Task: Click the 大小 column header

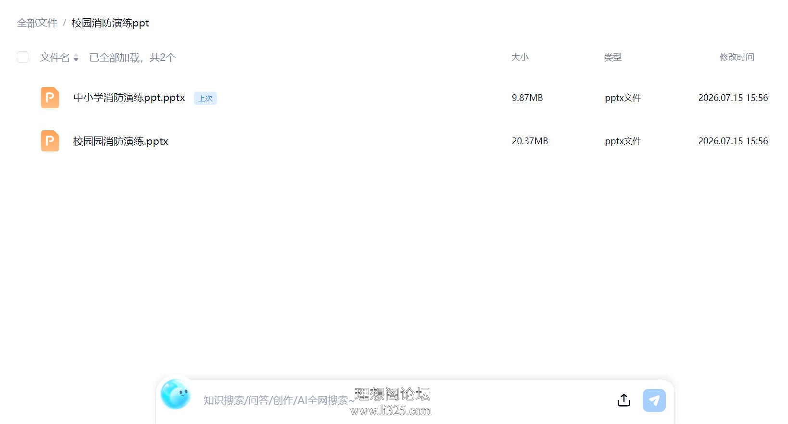Action: [520, 57]
